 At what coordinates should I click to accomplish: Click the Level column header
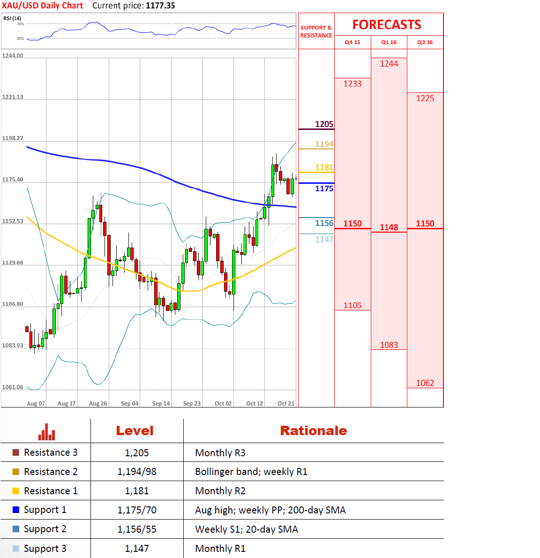tap(135, 431)
